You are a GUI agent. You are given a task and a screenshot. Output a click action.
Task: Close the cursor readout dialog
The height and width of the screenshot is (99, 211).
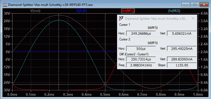[193, 19]
